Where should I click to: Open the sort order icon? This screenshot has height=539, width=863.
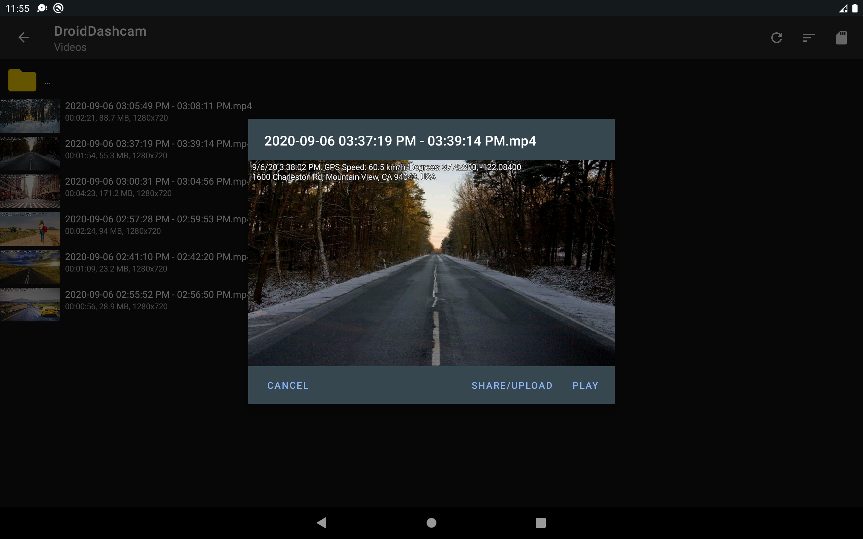[x=808, y=37]
